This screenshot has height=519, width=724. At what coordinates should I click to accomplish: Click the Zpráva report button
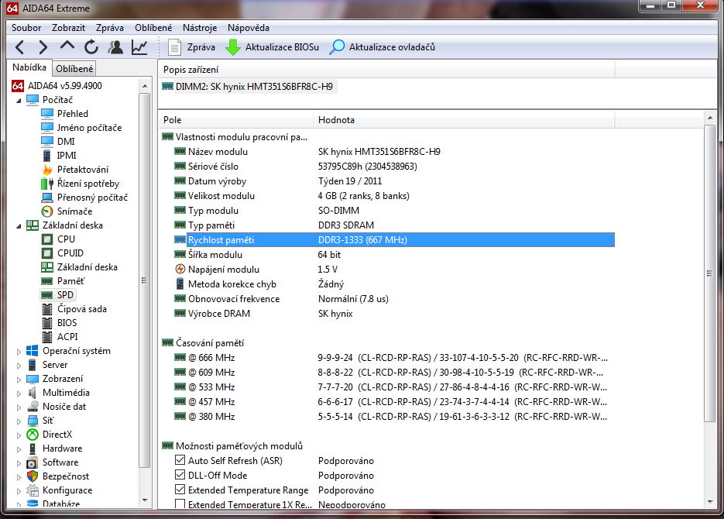[191, 47]
